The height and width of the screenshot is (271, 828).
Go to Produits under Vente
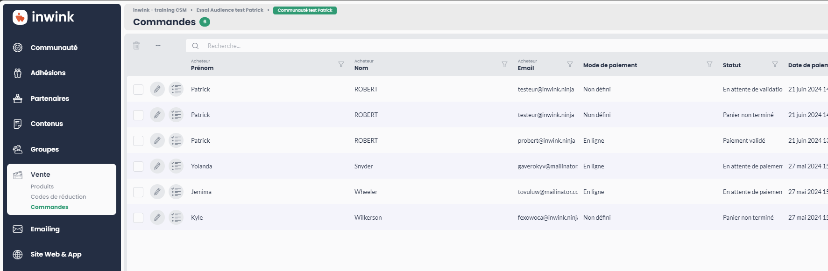[x=42, y=187]
